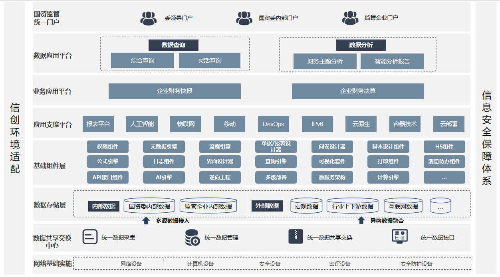Open the 财务主题分析 block
The image size is (500, 277).
click(325, 61)
